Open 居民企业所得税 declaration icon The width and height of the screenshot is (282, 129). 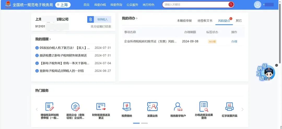75,107
